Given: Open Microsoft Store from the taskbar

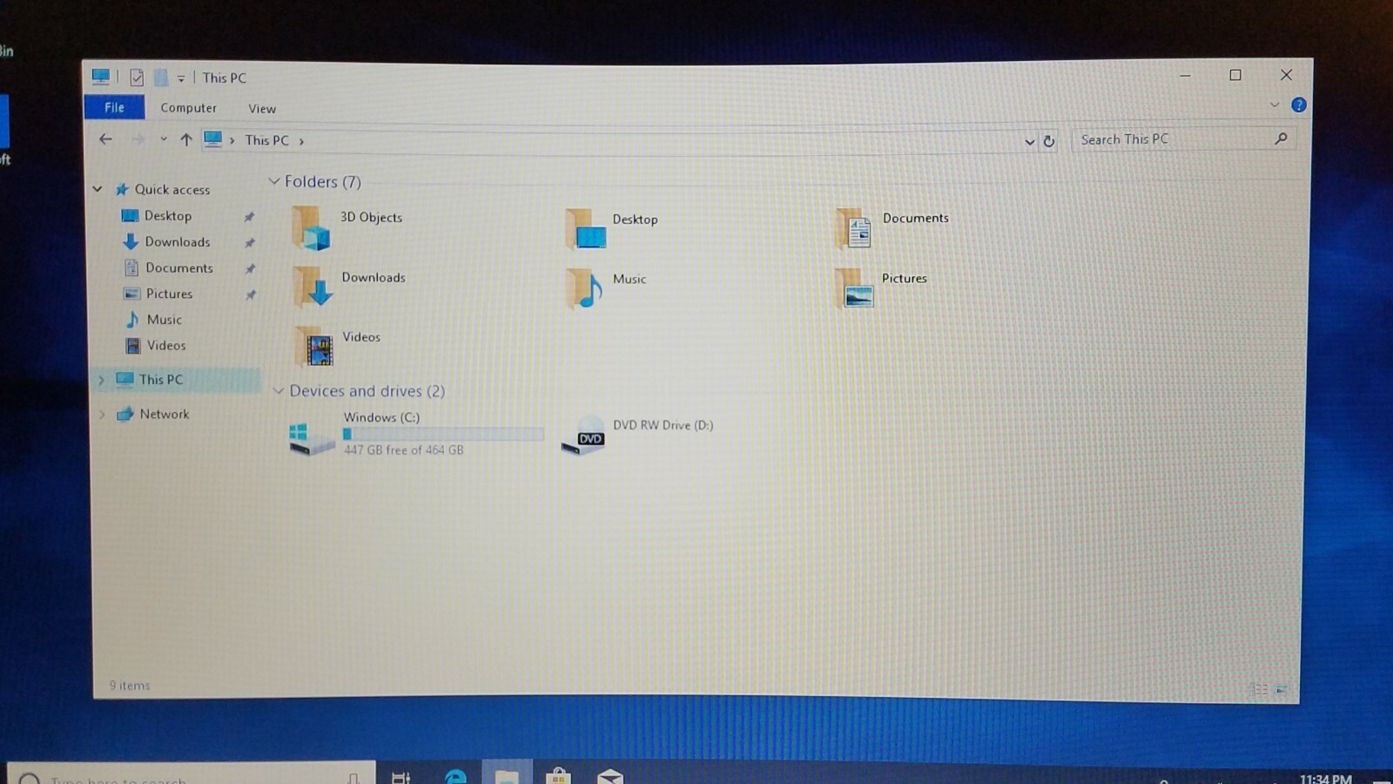Looking at the screenshot, I should coord(558,775).
